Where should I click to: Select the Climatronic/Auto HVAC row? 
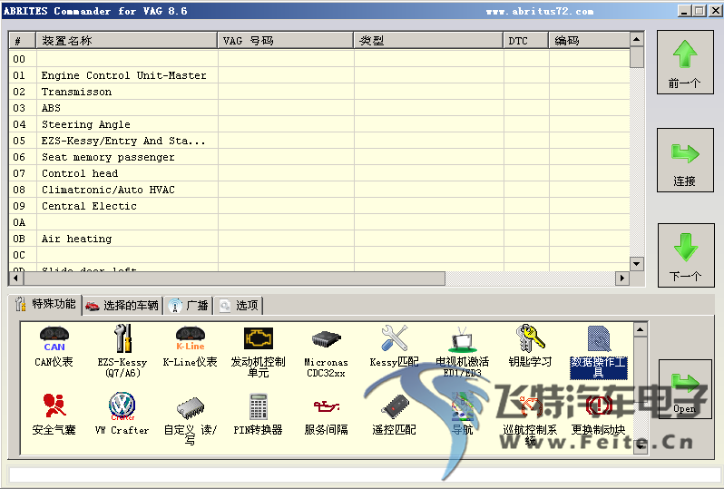pos(319,190)
